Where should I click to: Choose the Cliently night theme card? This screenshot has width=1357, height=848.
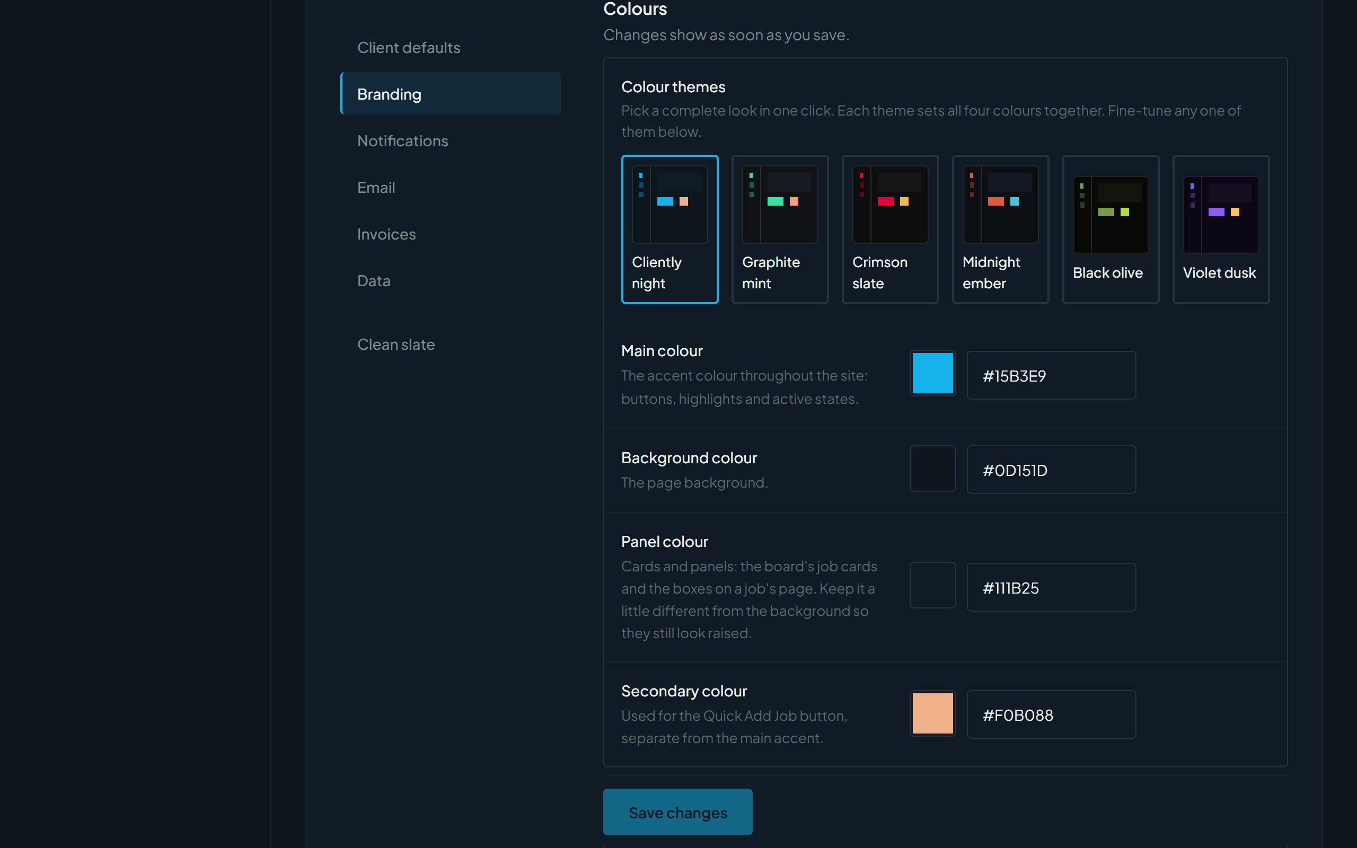tap(669, 229)
